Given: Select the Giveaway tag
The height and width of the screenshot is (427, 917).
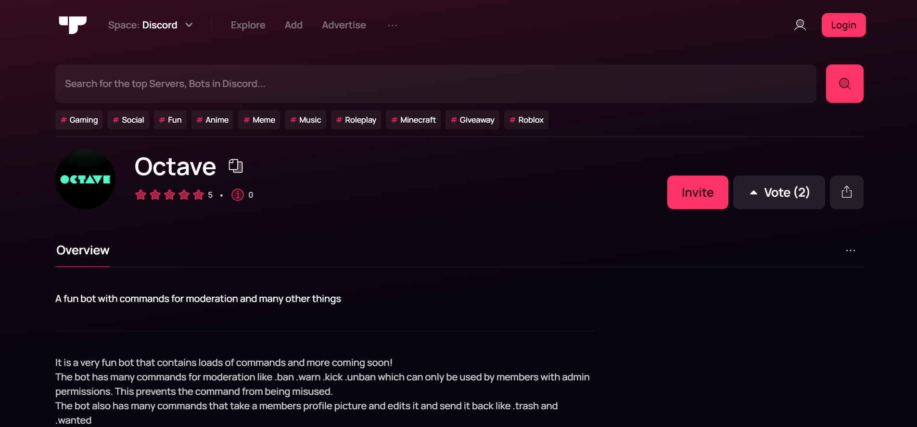Looking at the screenshot, I should pos(472,120).
